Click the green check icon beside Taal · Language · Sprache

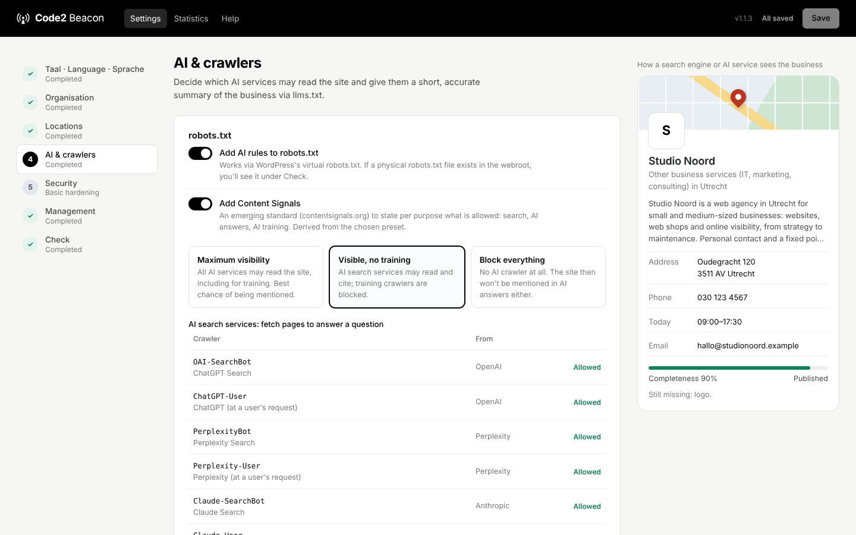(x=30, y=74)
